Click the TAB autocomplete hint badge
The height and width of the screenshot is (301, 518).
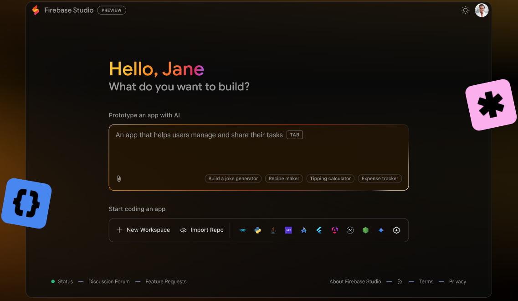click(x=295, y=135)
